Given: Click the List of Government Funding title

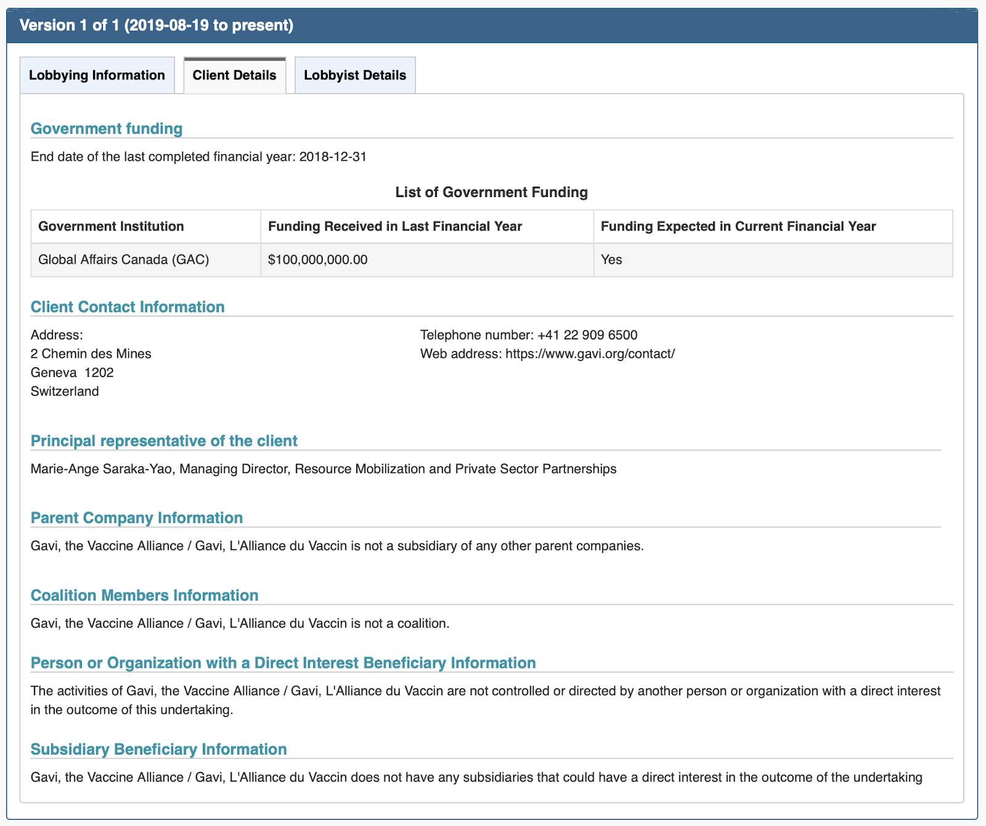Looking at the screenshot, I should click(491, 192).
